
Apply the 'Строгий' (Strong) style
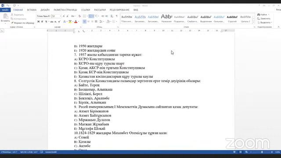(x=232, y=18)
